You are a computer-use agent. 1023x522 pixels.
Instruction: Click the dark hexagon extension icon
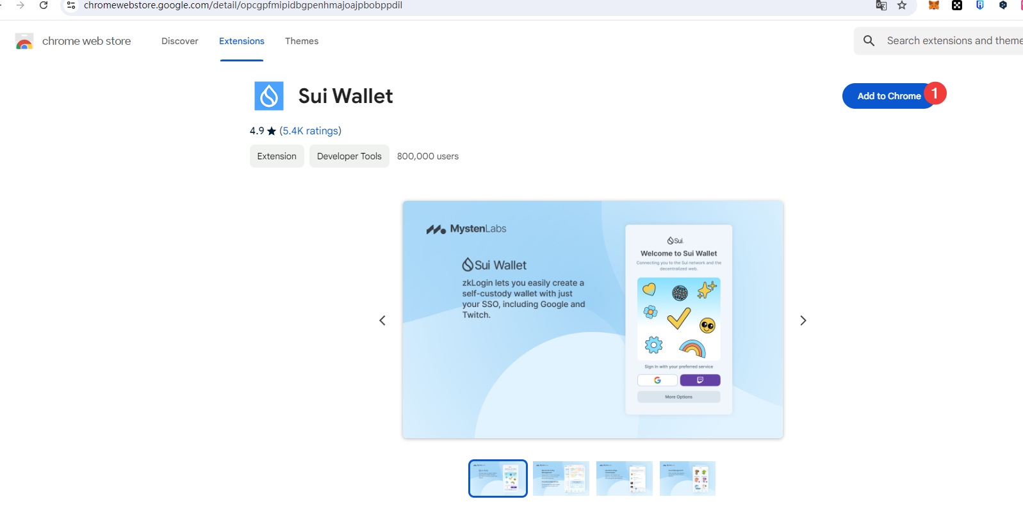coord(1003,5)
